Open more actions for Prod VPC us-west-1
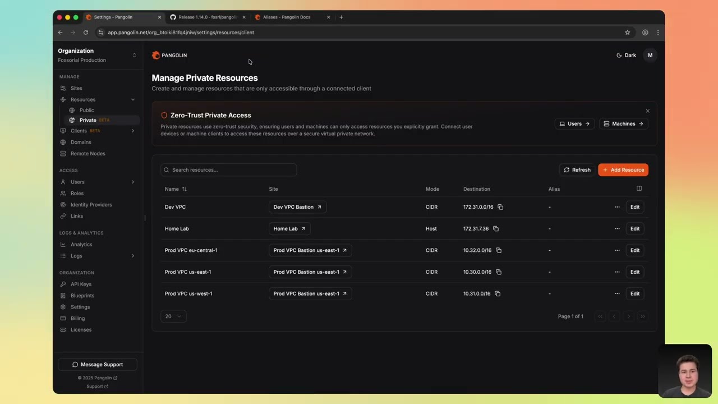The height and width of the screenshot is (404, 718). (617, 293)
